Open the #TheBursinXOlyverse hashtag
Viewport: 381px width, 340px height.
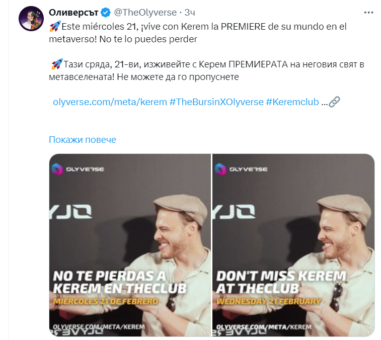point(216,102)
